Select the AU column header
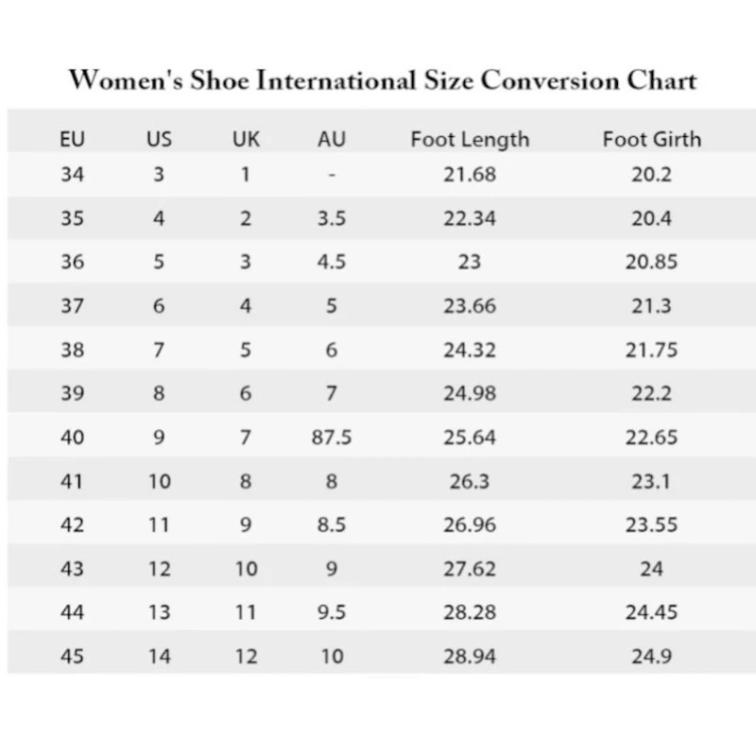 pyautogui.click(x=332, y=139)
